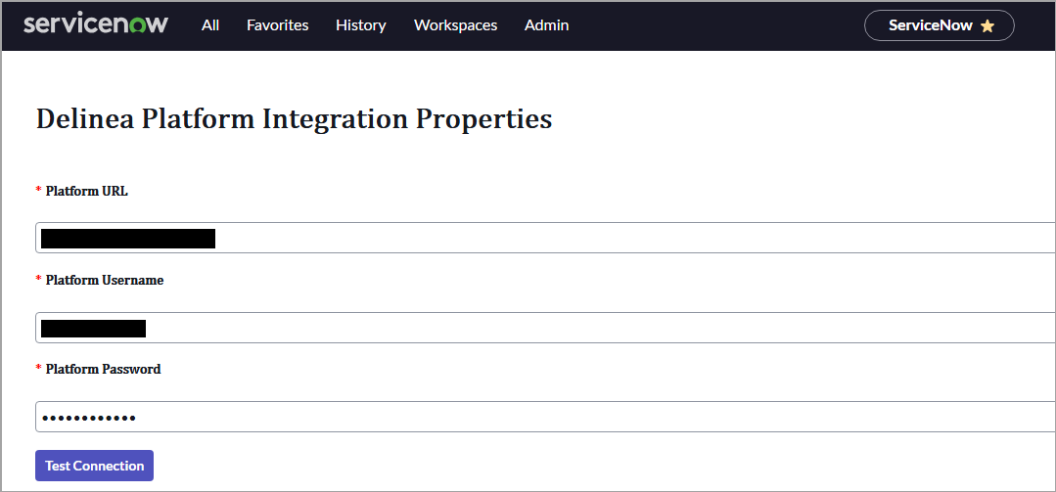
Task: Click the favorite star icon
Action: coord(987,26)
